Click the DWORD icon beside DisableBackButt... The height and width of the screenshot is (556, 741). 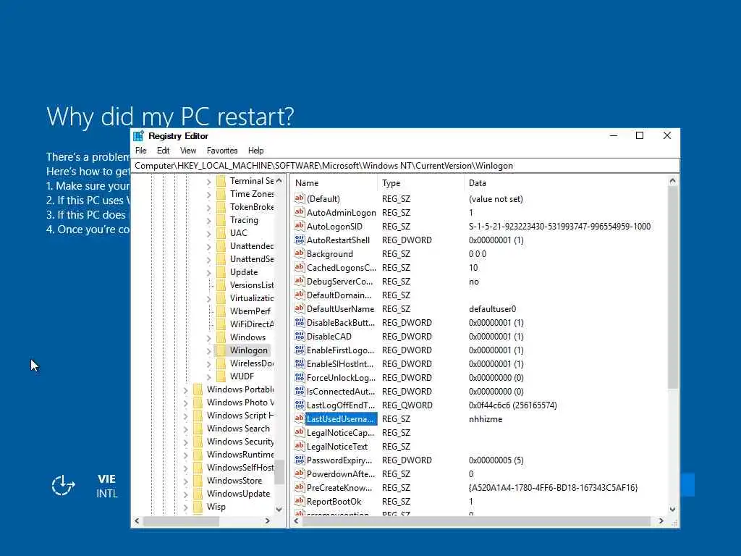299,322
